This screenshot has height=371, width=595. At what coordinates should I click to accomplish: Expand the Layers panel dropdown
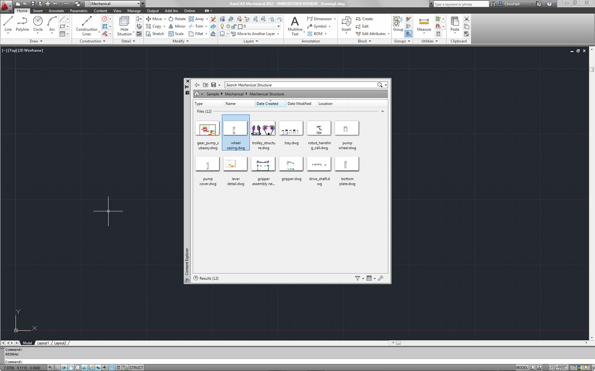click(251, 41)
